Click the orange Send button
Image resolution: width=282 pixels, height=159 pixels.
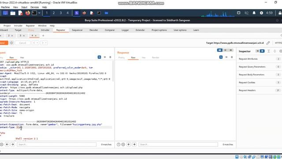point(4,43)
